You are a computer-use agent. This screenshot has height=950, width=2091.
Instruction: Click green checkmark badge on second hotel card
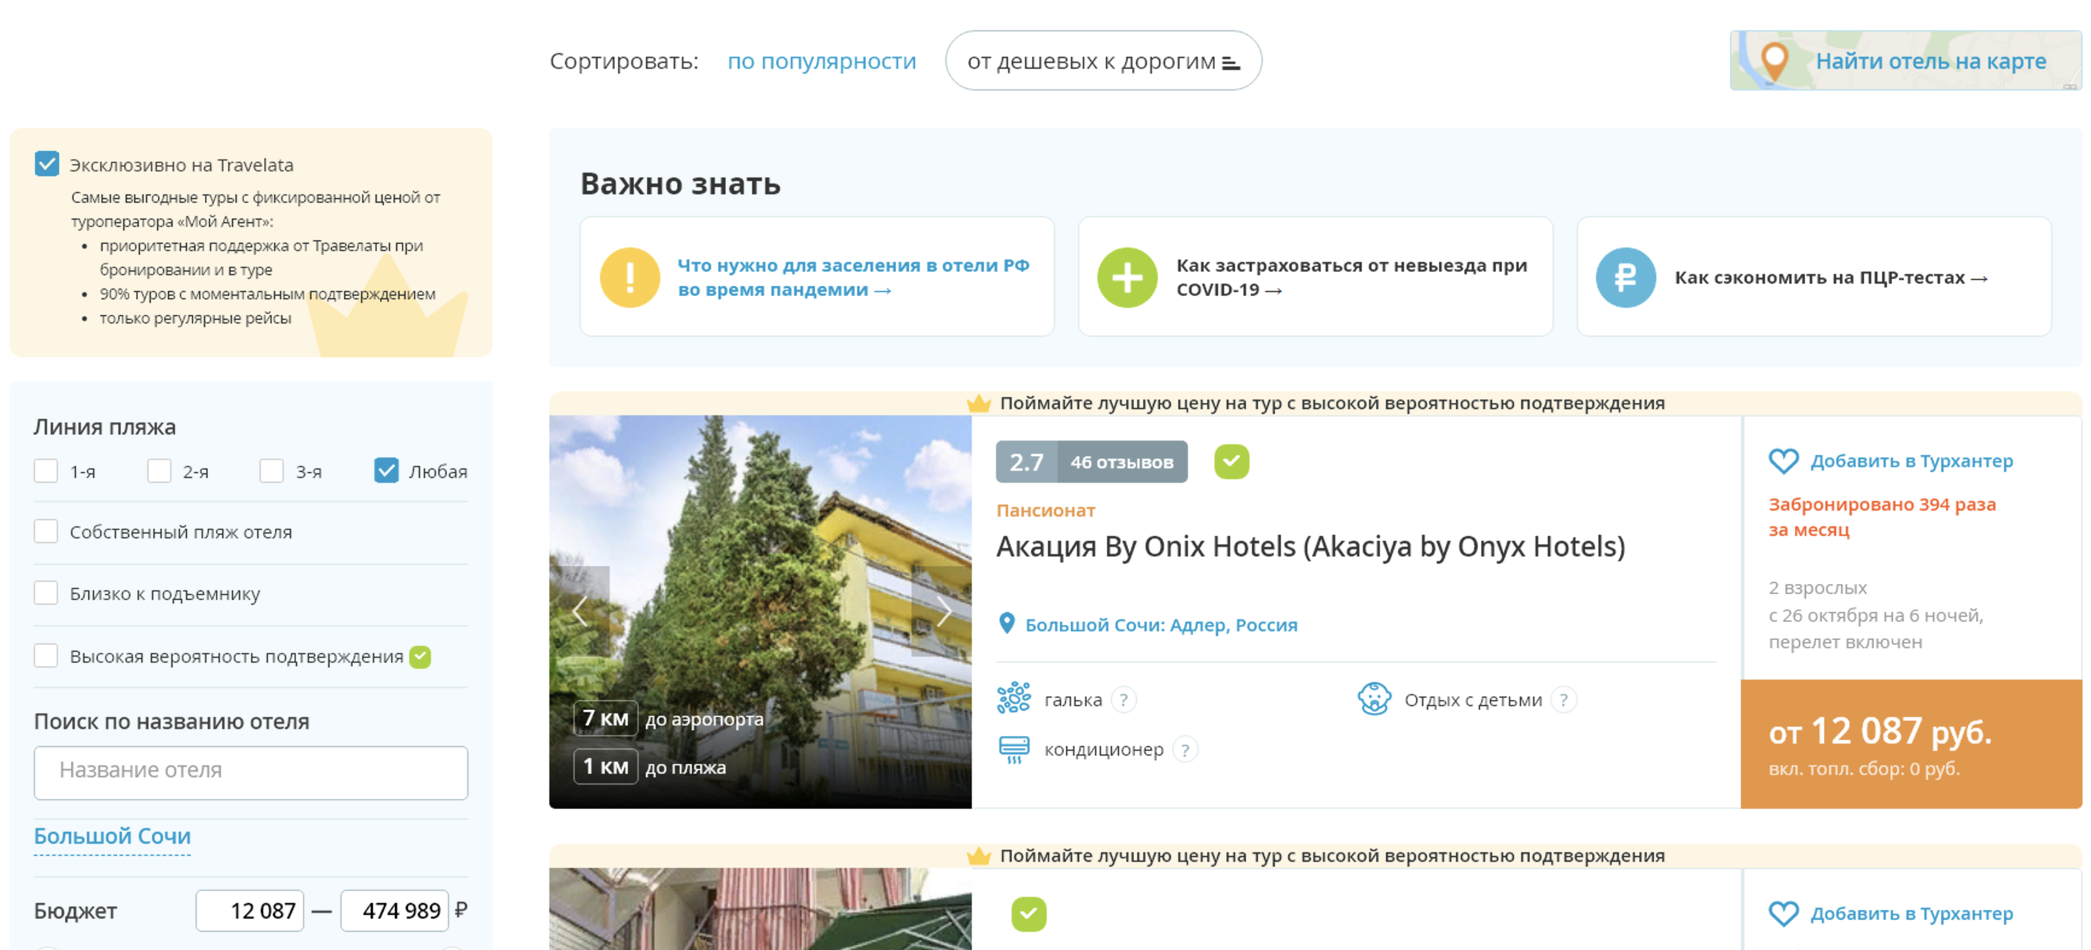(1029, 914)
